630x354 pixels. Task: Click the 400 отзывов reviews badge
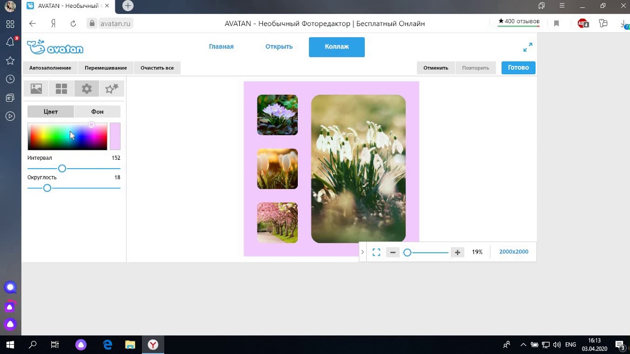(x=519, y=22)
